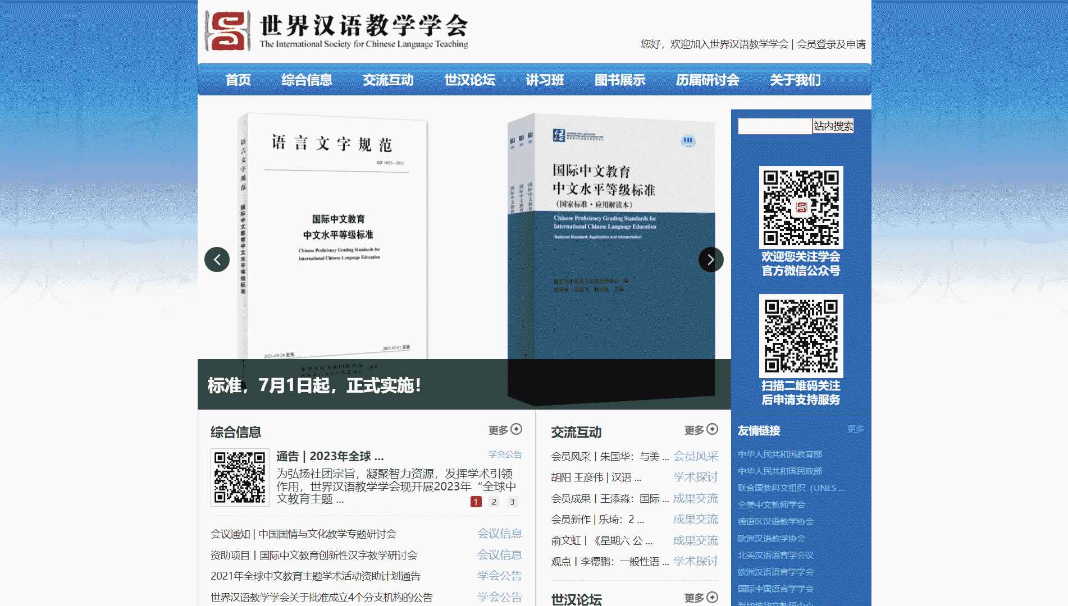Select news slide page 2
Image resolution: width=1068 pixels, height=606 pixels.
click(494, 502)
